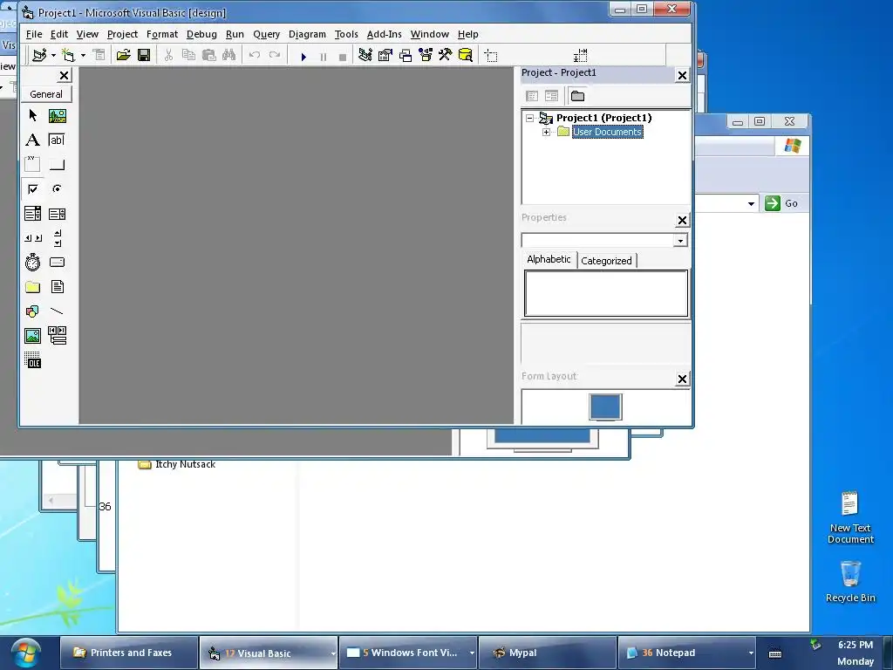Expand the User Documents folder node
The image size is (893, 670).
(546, 133)
